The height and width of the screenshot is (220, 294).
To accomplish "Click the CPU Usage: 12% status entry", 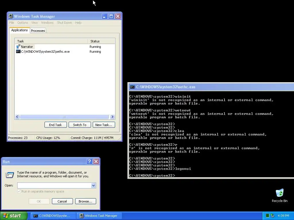I will [x=48, y=138].
